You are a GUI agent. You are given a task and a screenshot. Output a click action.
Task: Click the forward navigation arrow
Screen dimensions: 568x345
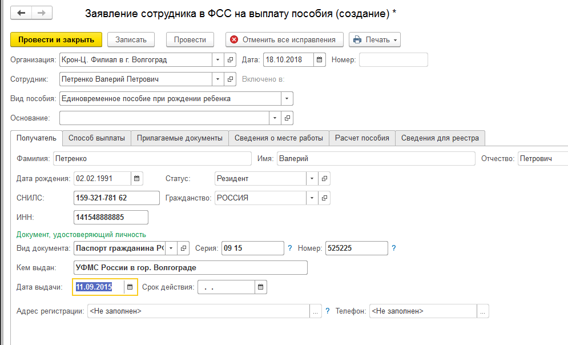pyautogui.click(x=42, y=13)
